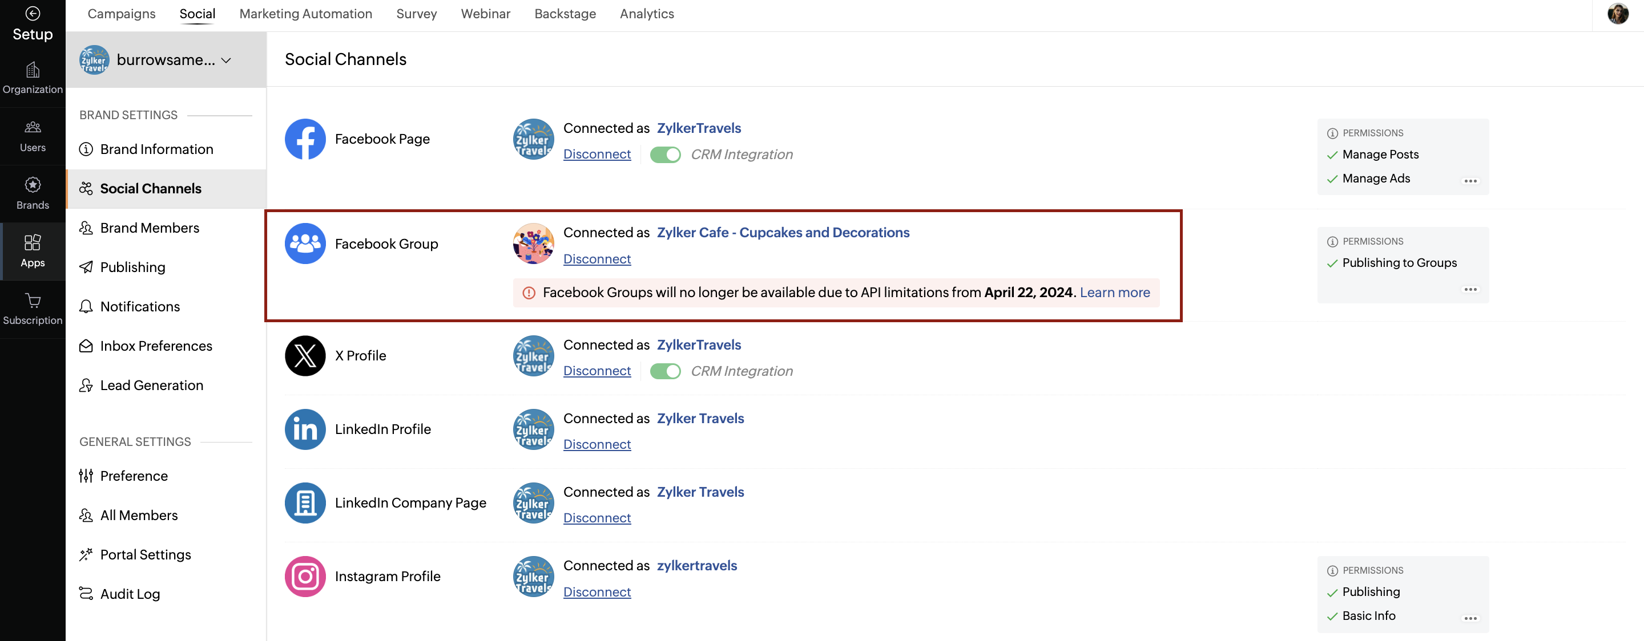The height and width of the screenshot is (641, 1644).
Task: Toggle CRM Integration for Facebook Page
Action: point(665,155)
